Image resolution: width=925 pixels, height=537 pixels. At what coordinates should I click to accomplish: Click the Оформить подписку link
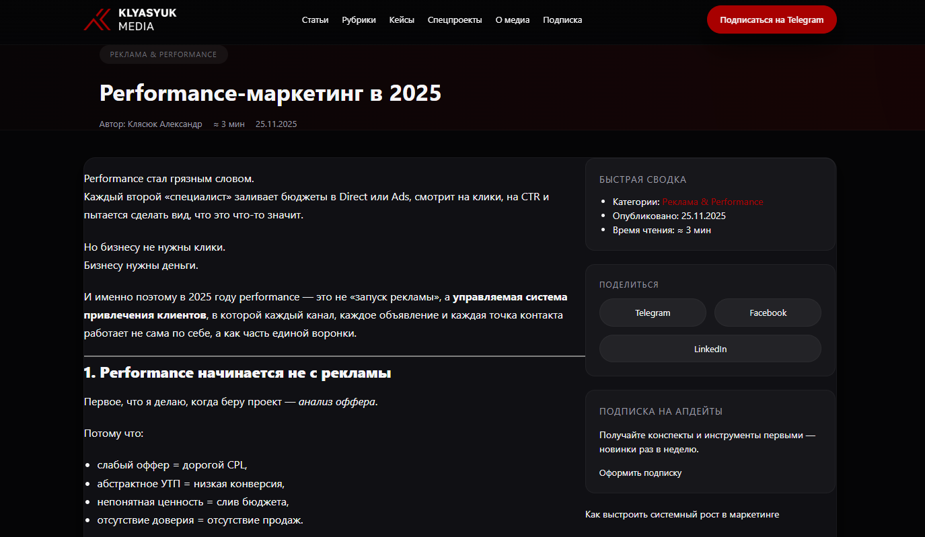tap(639, 472)
